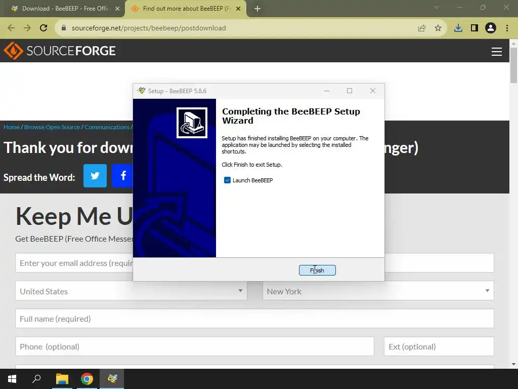This screenshot has height=389, width=518.
Task: Click the Finish button in setup wizard
Action: click(x=317, y=270)
